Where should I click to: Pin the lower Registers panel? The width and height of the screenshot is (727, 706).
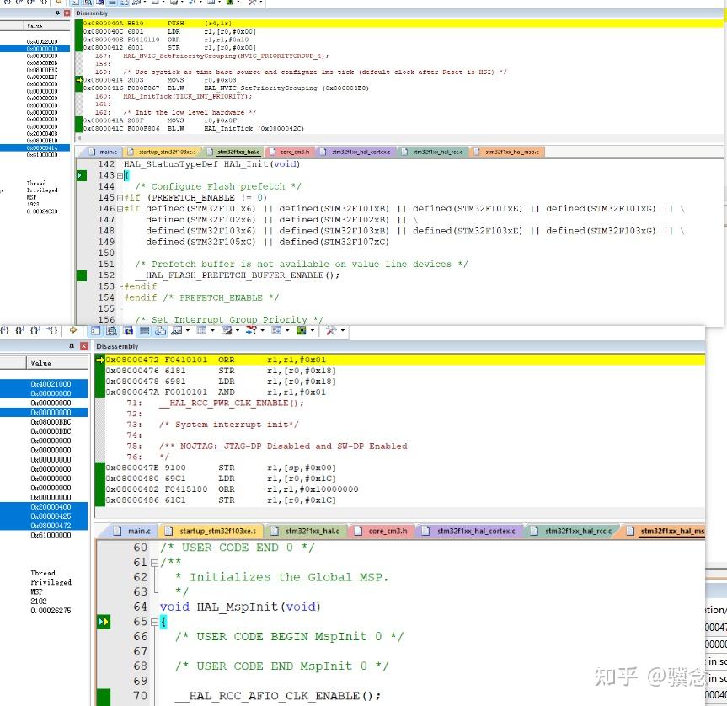(72, 346)
